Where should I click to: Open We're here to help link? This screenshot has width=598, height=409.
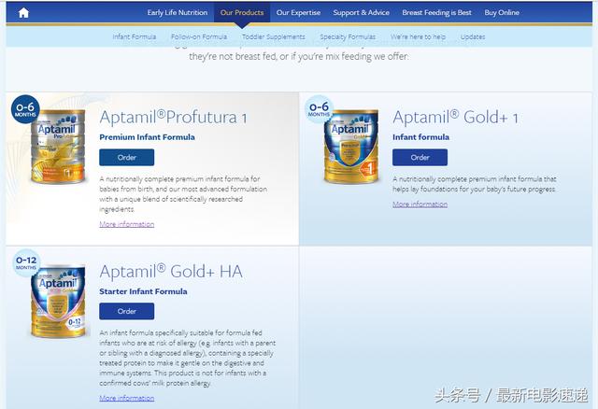418,37
